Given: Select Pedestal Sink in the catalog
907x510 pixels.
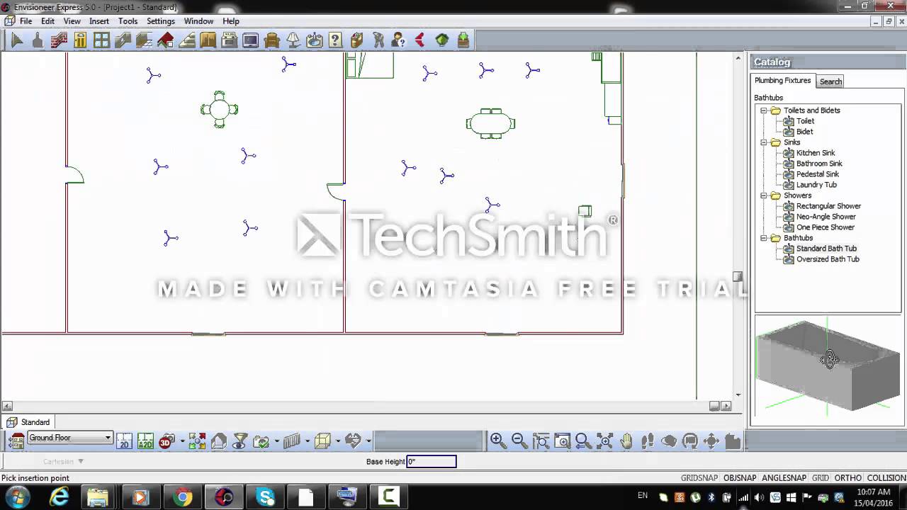Looking at the screenshot, I should [817, 174].
